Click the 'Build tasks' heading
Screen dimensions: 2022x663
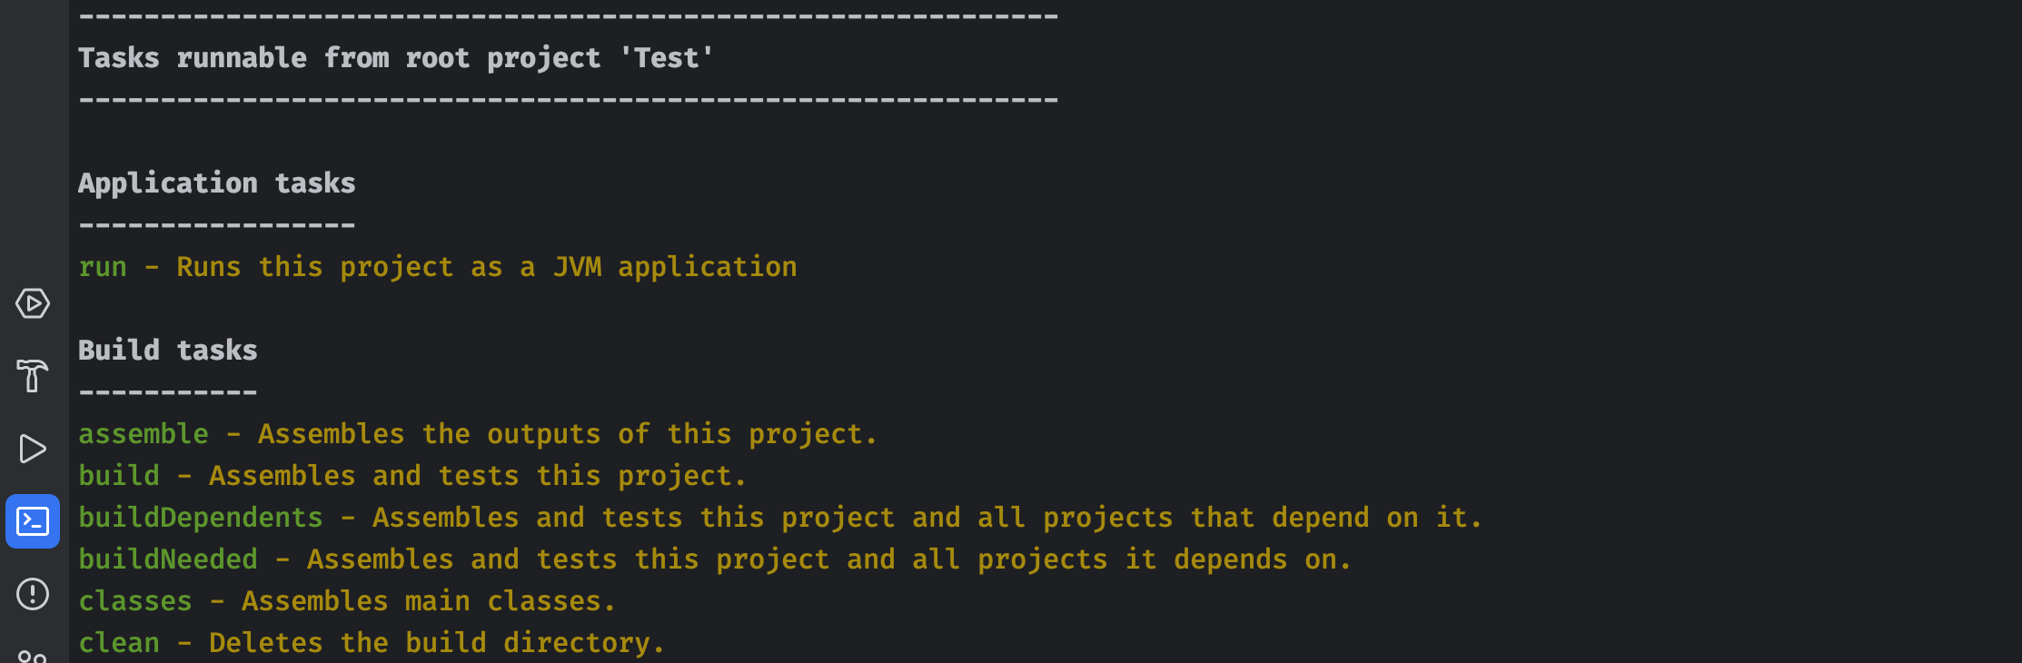point(168,351)
